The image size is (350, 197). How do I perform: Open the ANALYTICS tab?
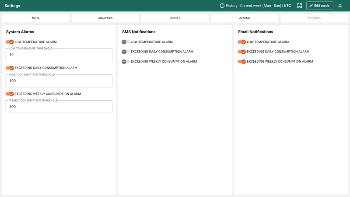click(x=105, y=18)
